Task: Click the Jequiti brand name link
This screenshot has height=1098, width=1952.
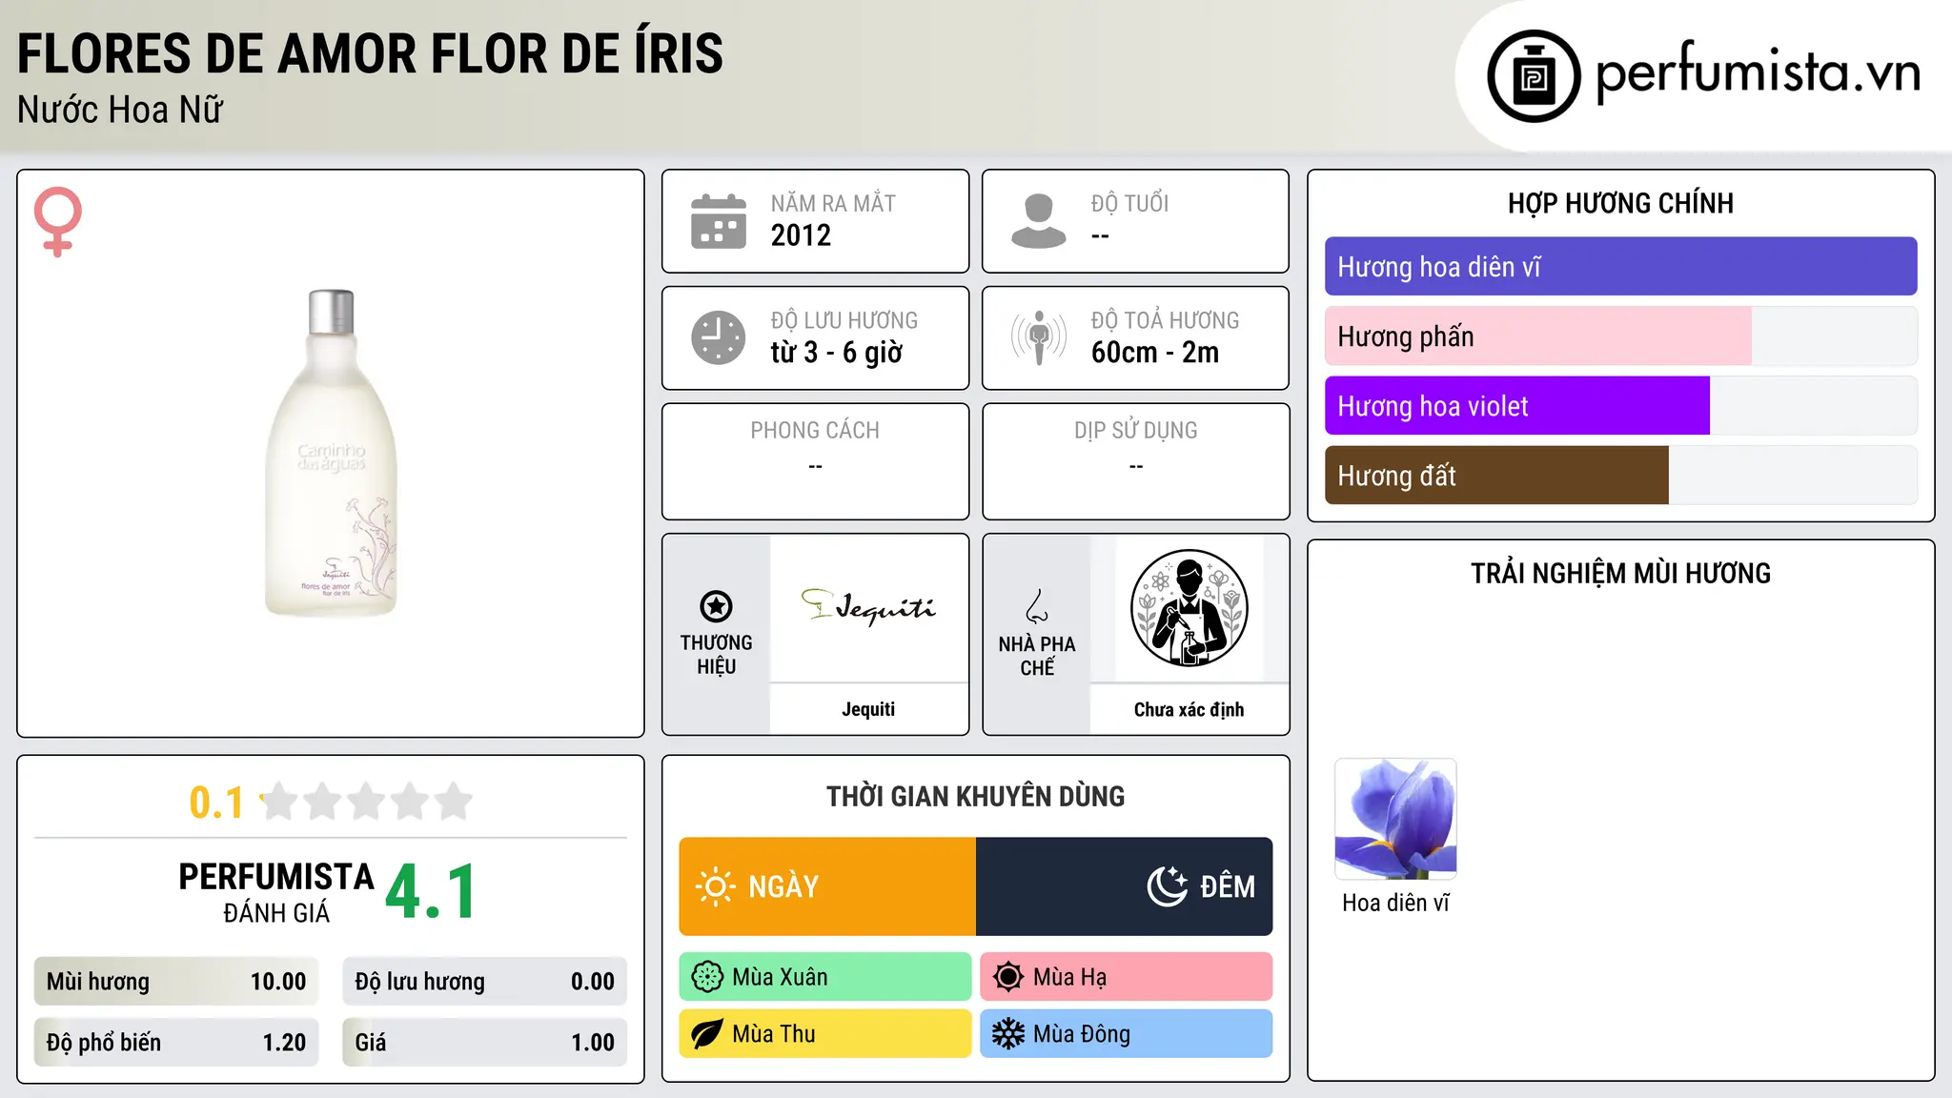Action: pyautogui.click(x=868, y=709)
